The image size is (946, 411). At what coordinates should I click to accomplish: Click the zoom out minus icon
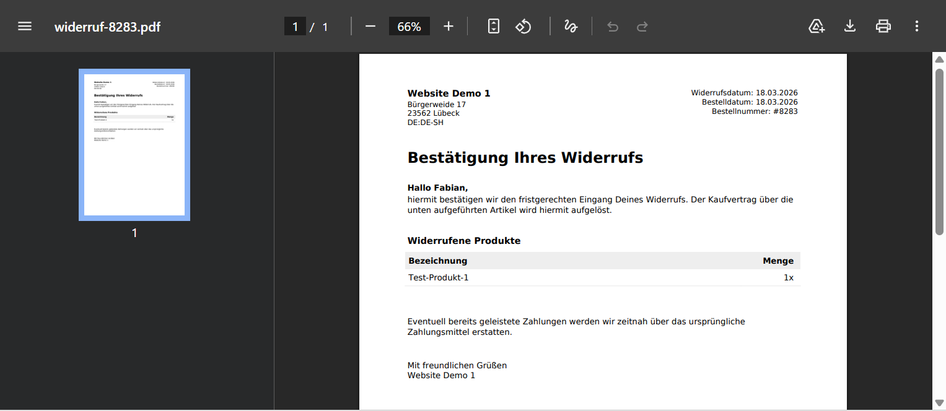(370, 27)
